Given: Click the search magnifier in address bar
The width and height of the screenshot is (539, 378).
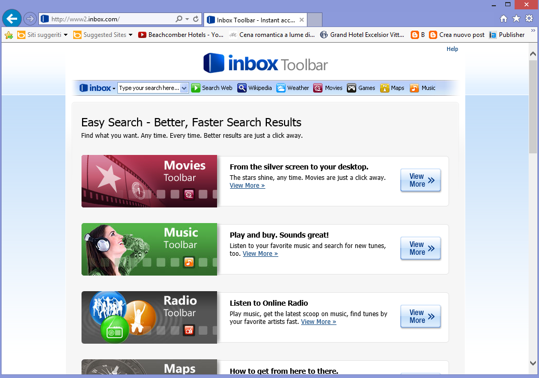Looking at the screenshot, I should coord(179,19).
